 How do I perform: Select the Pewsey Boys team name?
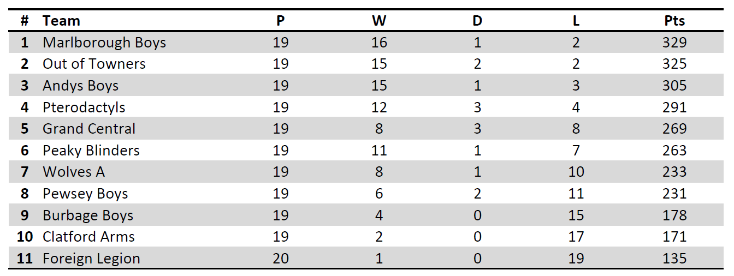pos(85,194)
